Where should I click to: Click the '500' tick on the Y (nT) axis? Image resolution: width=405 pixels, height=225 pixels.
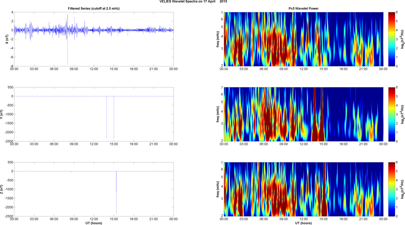[11, 87]
